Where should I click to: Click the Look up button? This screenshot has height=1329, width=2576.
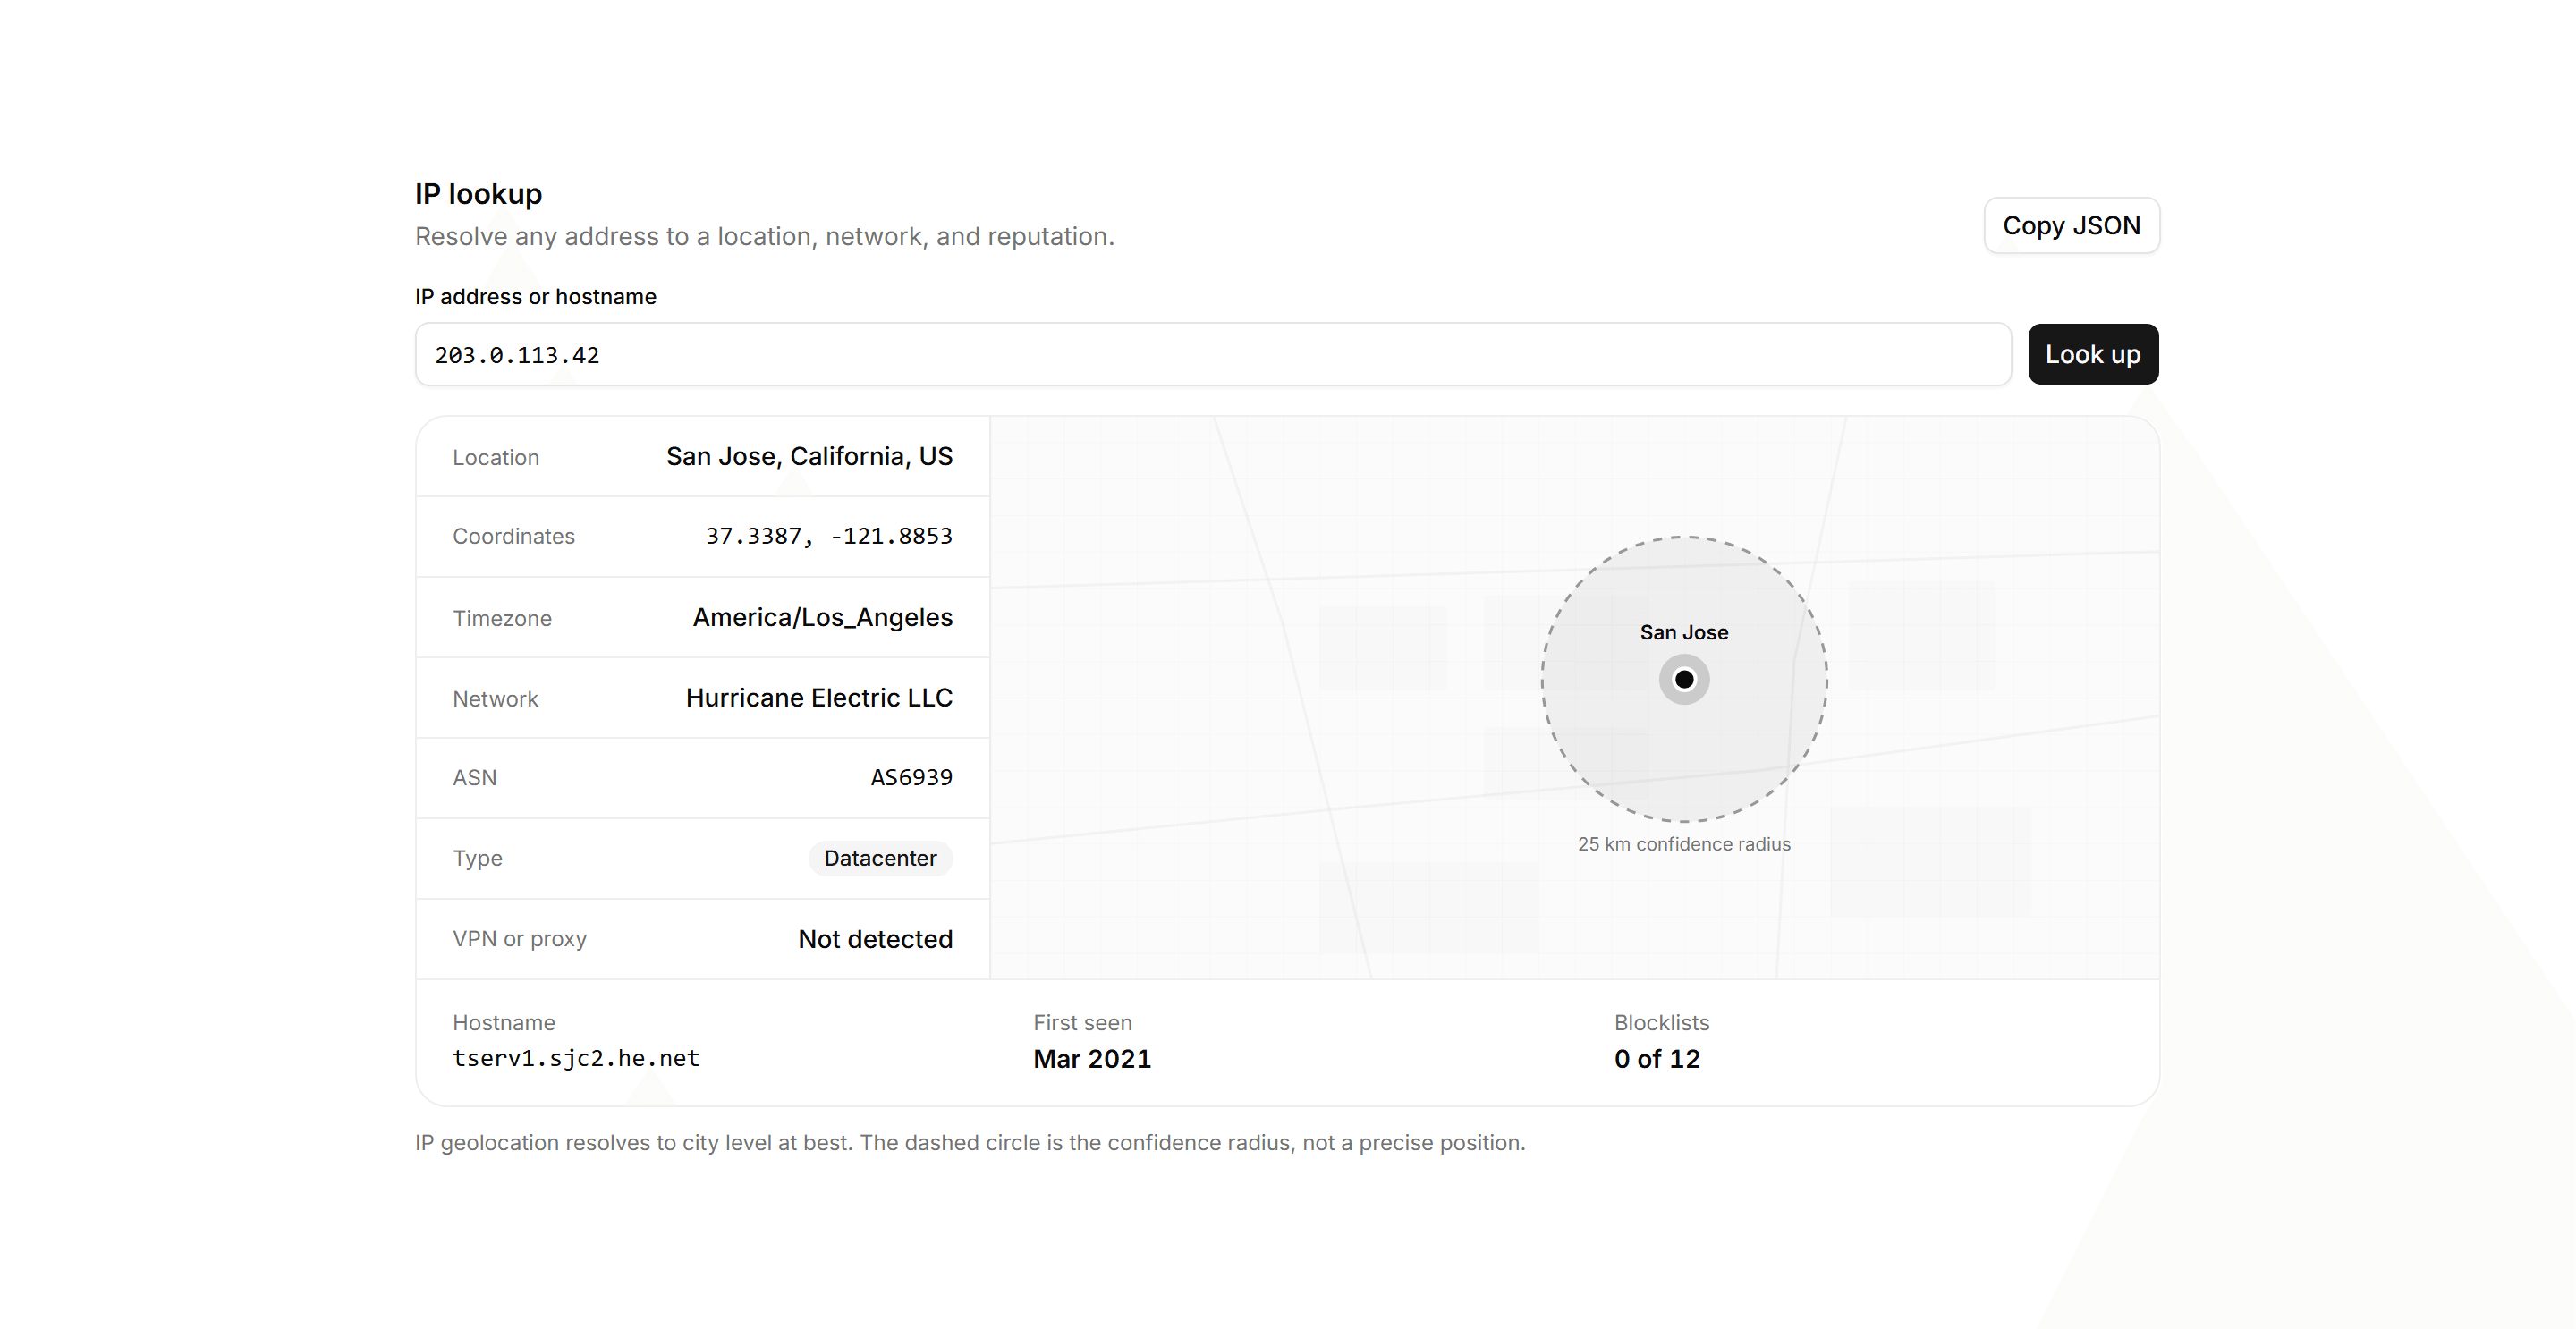[x=2092, y=354]
